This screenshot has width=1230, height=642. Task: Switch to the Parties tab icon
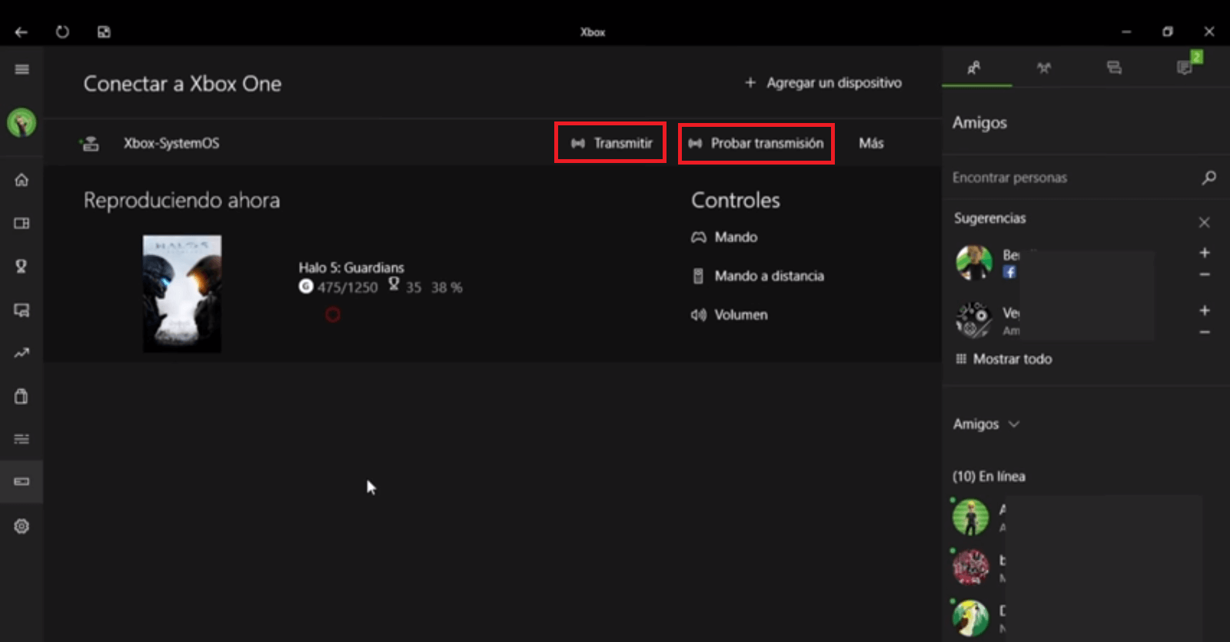pyautogui.click(x=1043, y=68)
